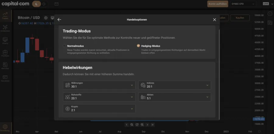The width and height of the screenshot is (274, 134).
Task: Click the capital.com logo
Action: (x=16, y=4)
